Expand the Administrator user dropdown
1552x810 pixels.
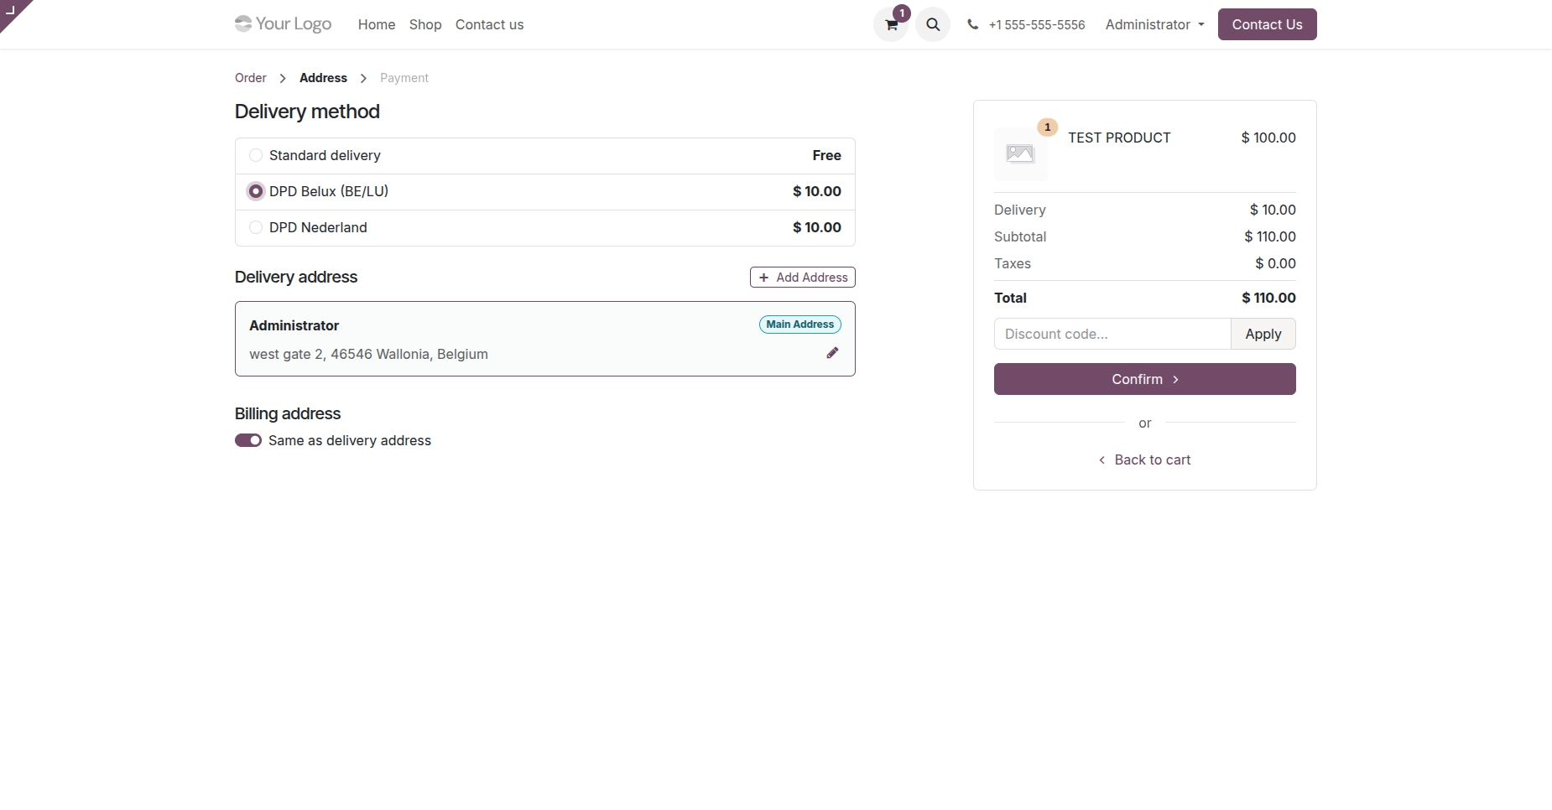(x=1154, y=24)
